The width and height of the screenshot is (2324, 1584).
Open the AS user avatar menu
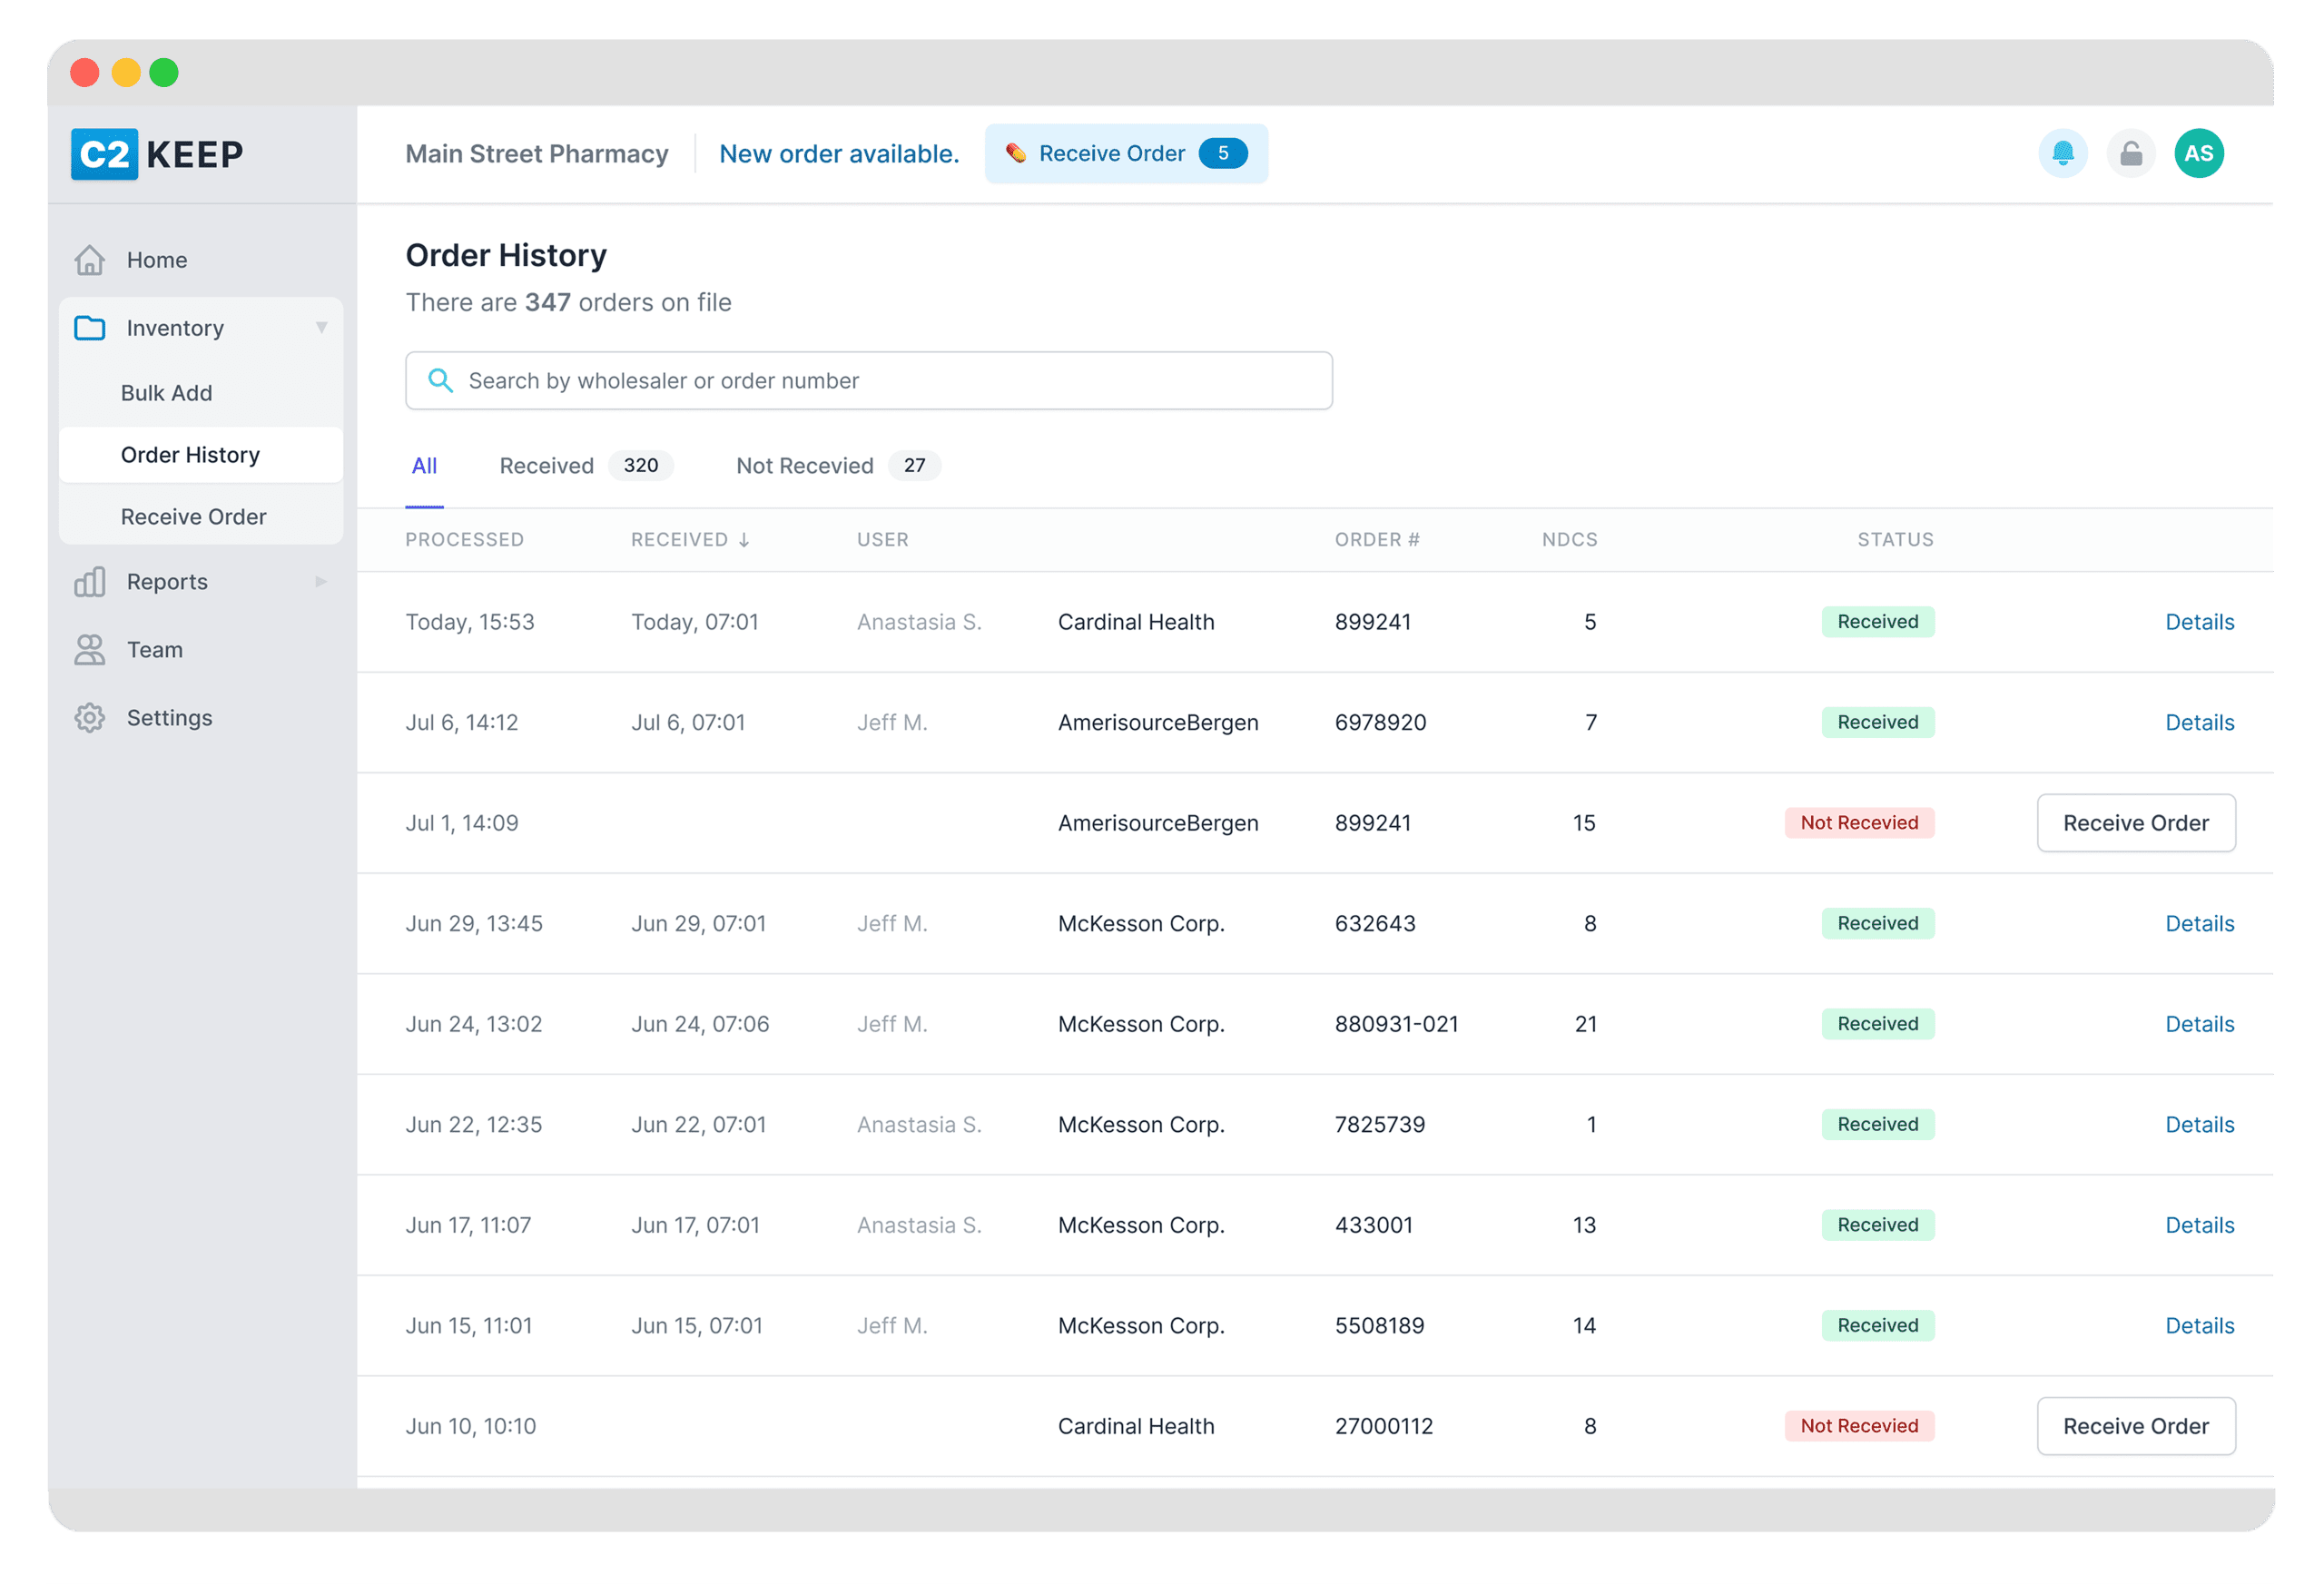point(2198,153)
